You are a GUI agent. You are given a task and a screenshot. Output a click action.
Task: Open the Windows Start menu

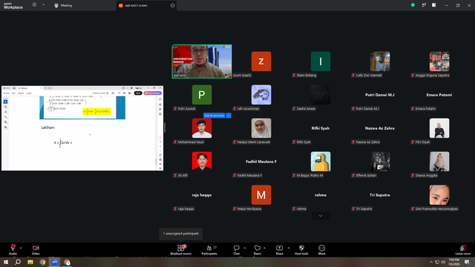(x=6, y=262)
